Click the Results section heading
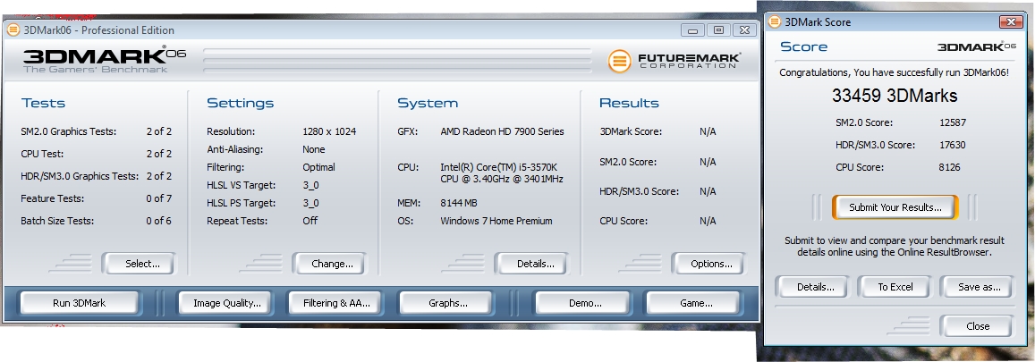 629,103
